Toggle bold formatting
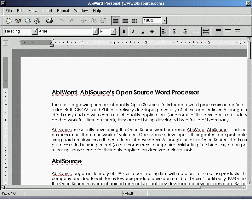252x199 pixels. click(124, 31)
